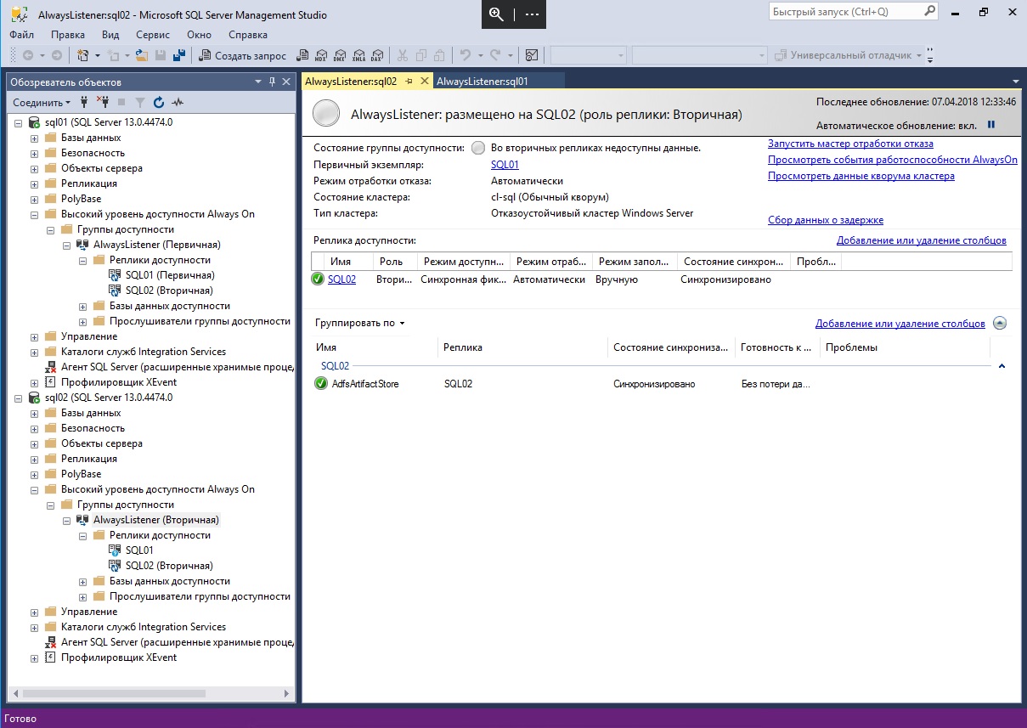Select the AdfsArtifactStore database row

651,384
